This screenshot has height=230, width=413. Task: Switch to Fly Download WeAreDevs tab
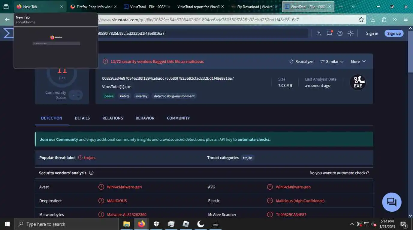[254, 7]
